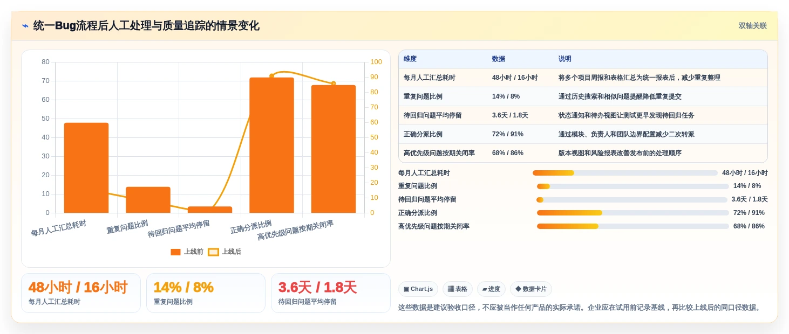Click the 高优先级问题按期关闭率 bar in the chart

pyautogui.click(x=334, y=149)
